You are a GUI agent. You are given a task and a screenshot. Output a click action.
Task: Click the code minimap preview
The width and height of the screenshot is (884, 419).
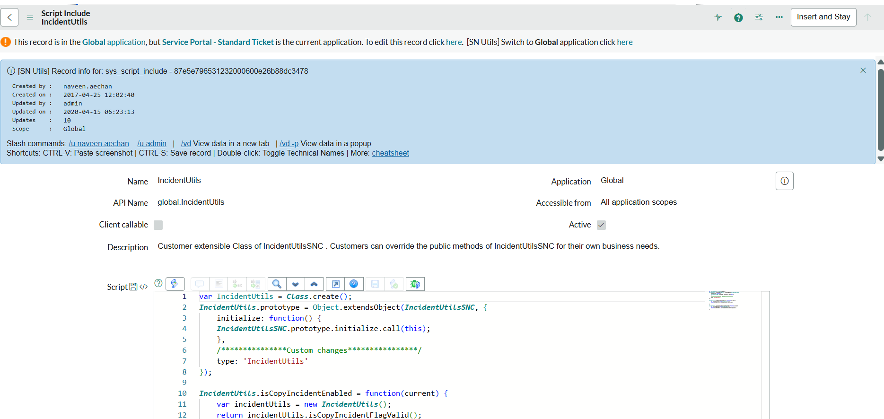[724, 300]
